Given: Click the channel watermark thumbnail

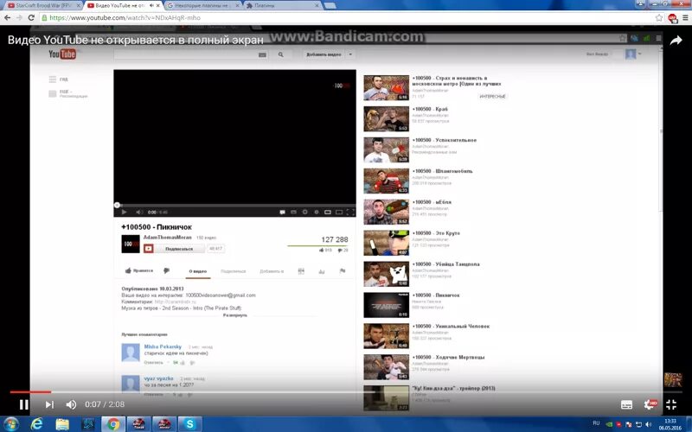Looking at the screenshot, I should pos(673,379).
